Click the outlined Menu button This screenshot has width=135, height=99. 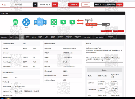pyautogui.click(x=86, y=5)
